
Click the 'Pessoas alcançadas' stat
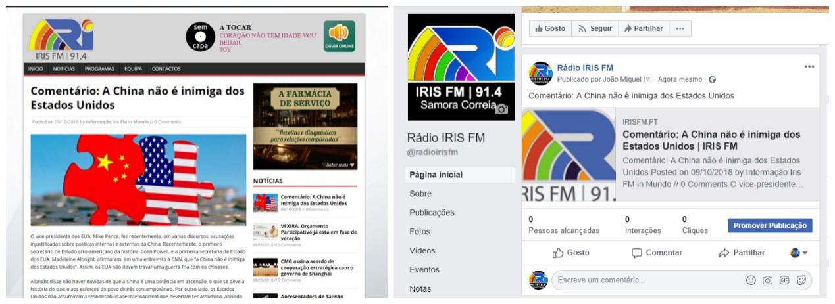pos(564,230)
